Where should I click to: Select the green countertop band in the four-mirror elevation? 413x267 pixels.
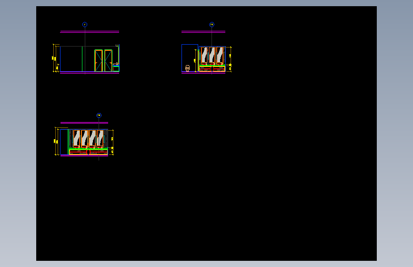pos(89,149)
